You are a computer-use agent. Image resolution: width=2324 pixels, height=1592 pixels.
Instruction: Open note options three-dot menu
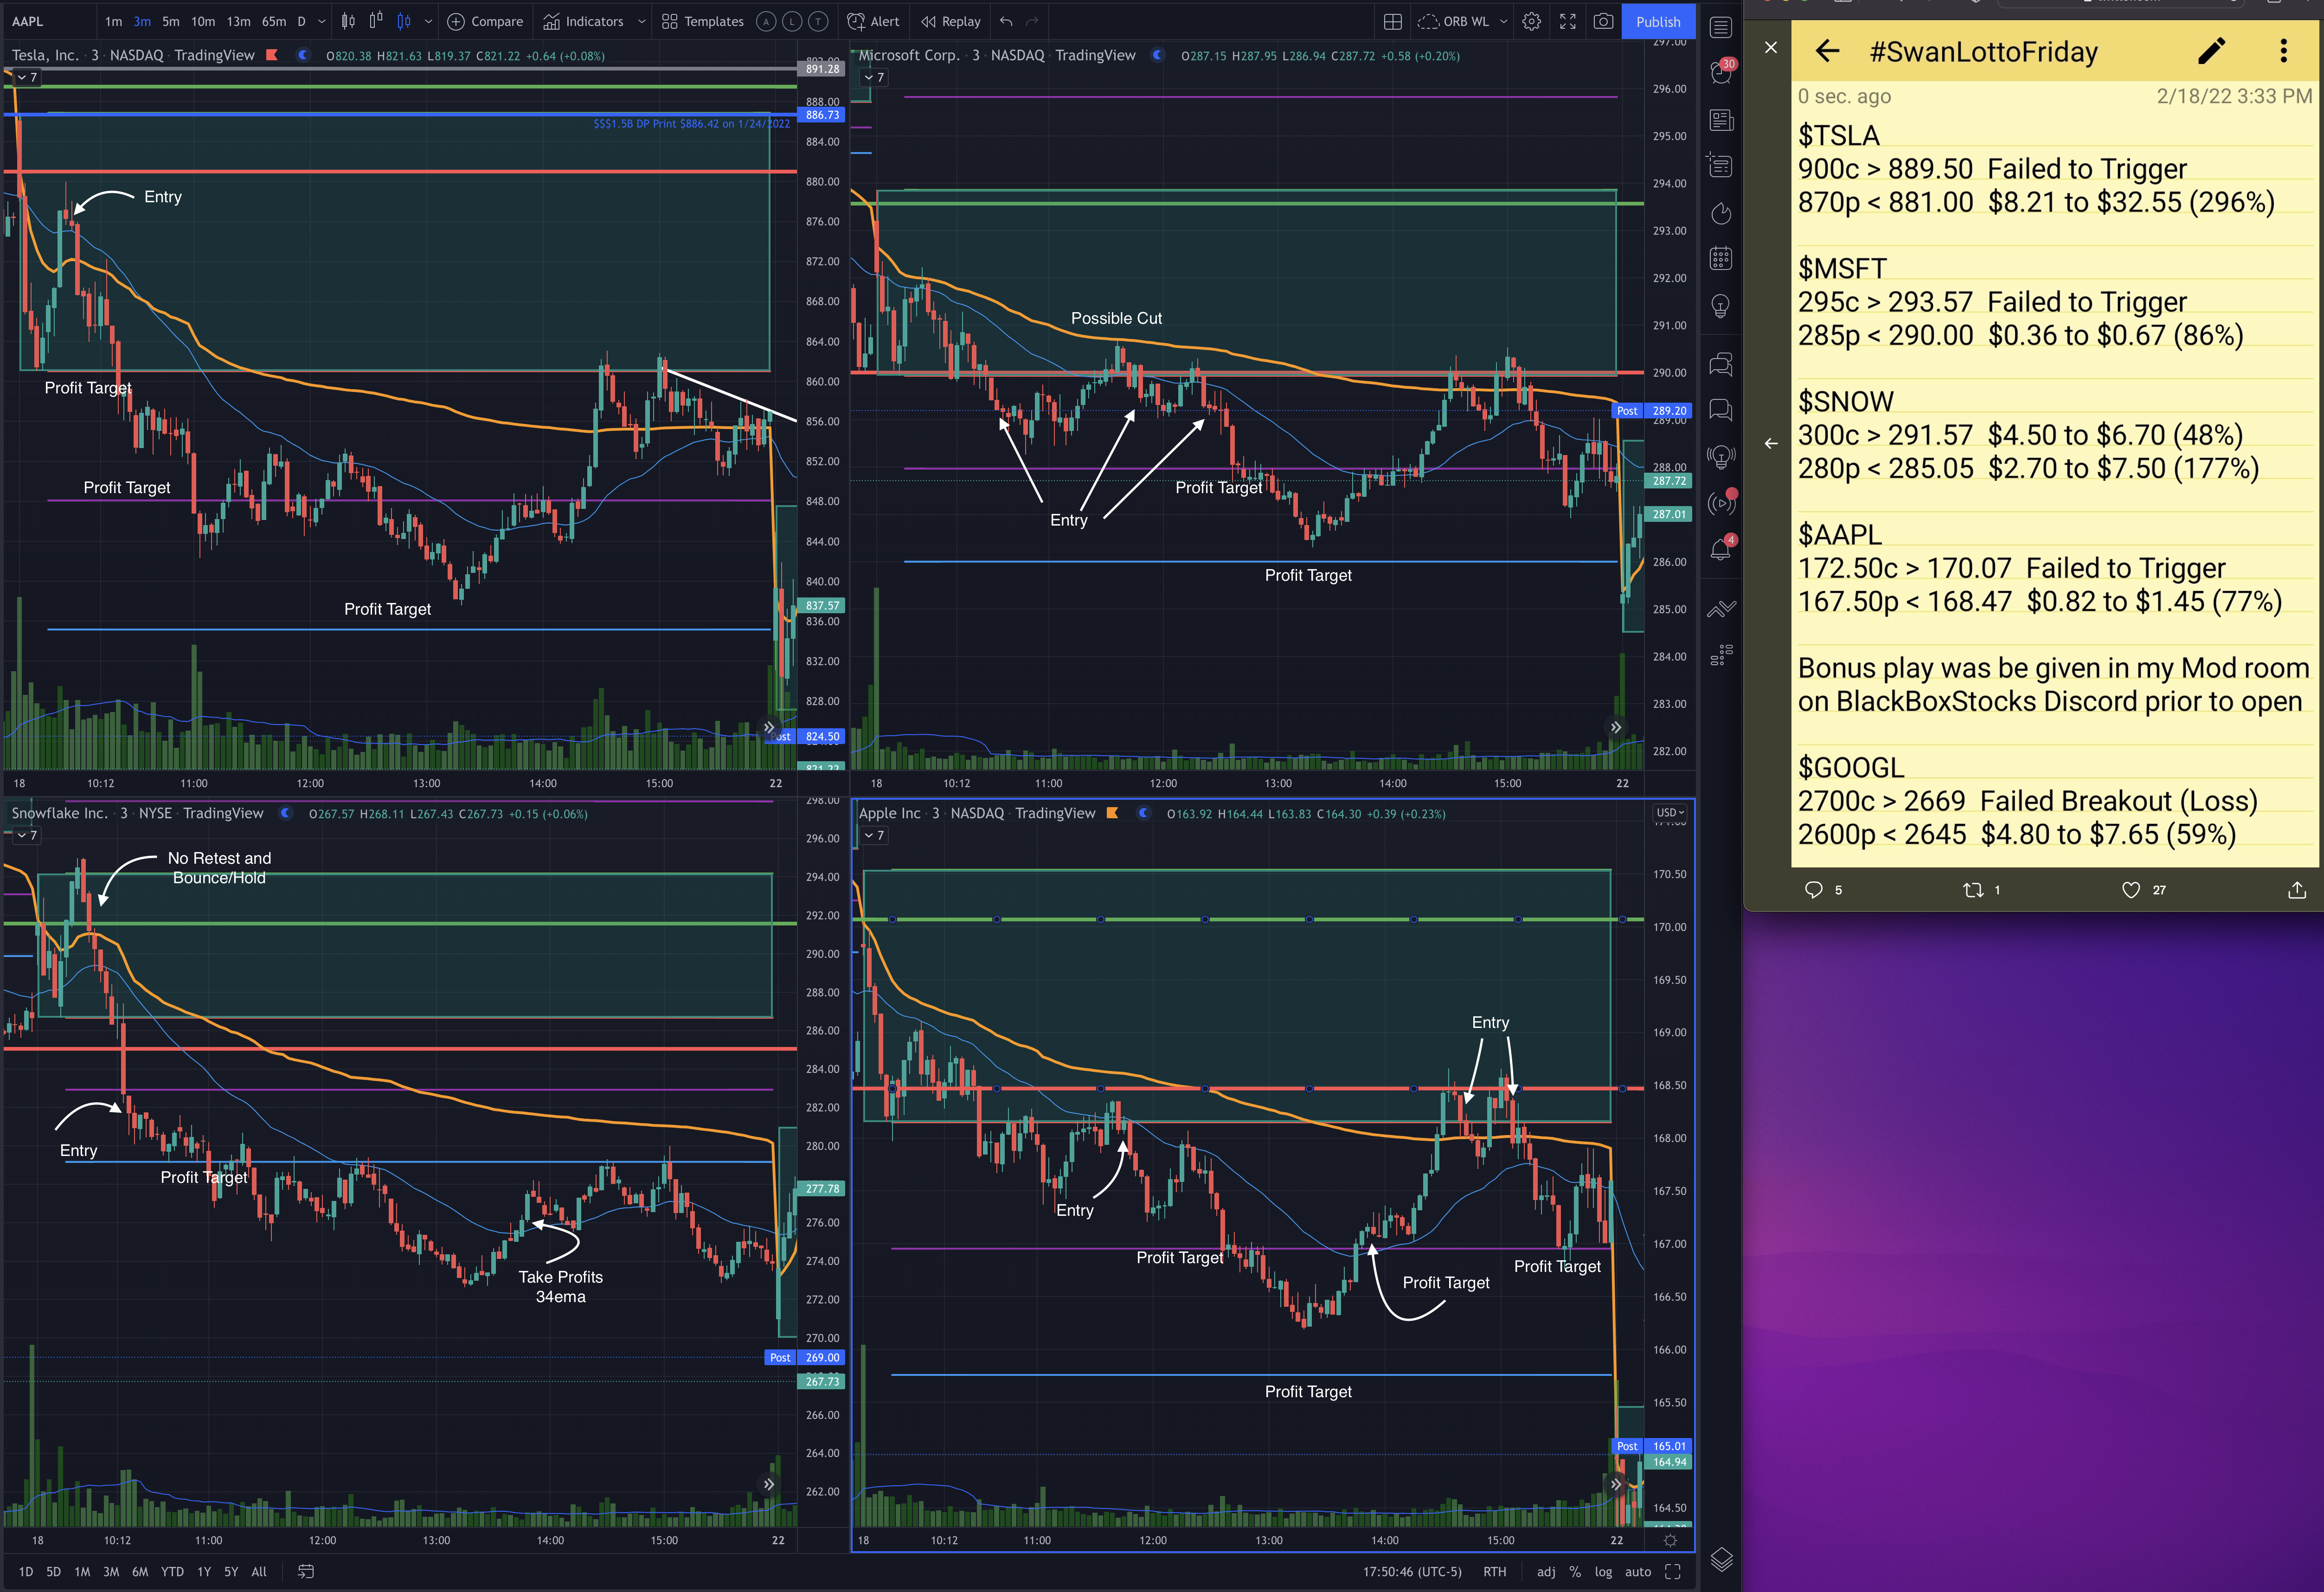[2283, 51]
